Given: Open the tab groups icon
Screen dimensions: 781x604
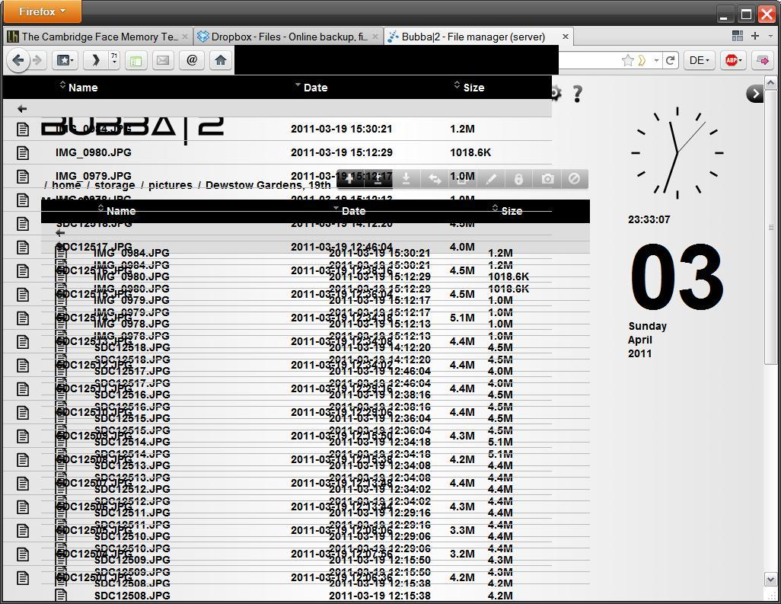Looking at the screenshot, I should [x=738, y=36].
